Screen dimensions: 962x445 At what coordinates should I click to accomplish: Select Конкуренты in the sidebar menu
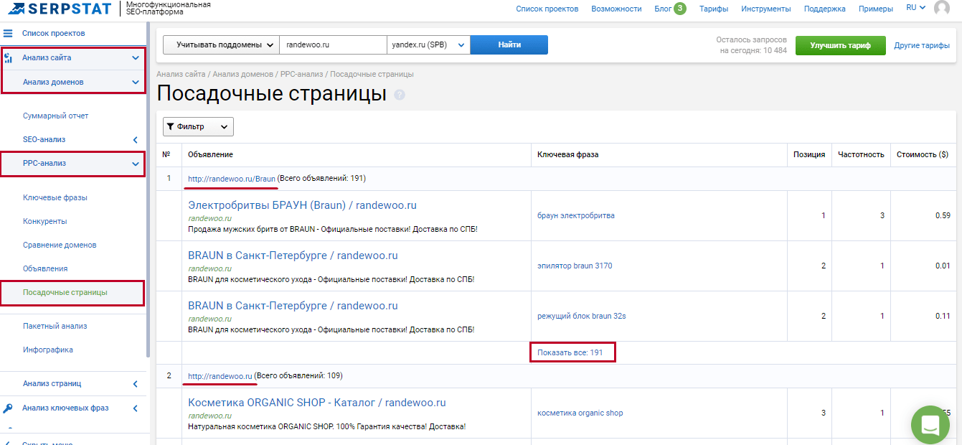(44, 221)
